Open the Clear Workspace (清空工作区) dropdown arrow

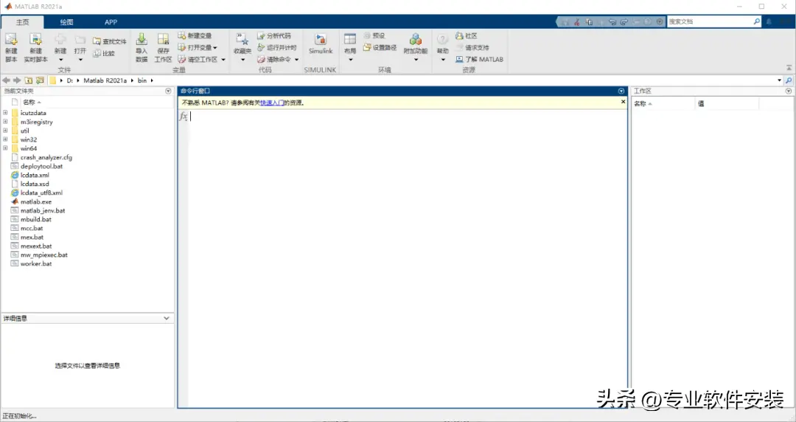coord(223,60)
